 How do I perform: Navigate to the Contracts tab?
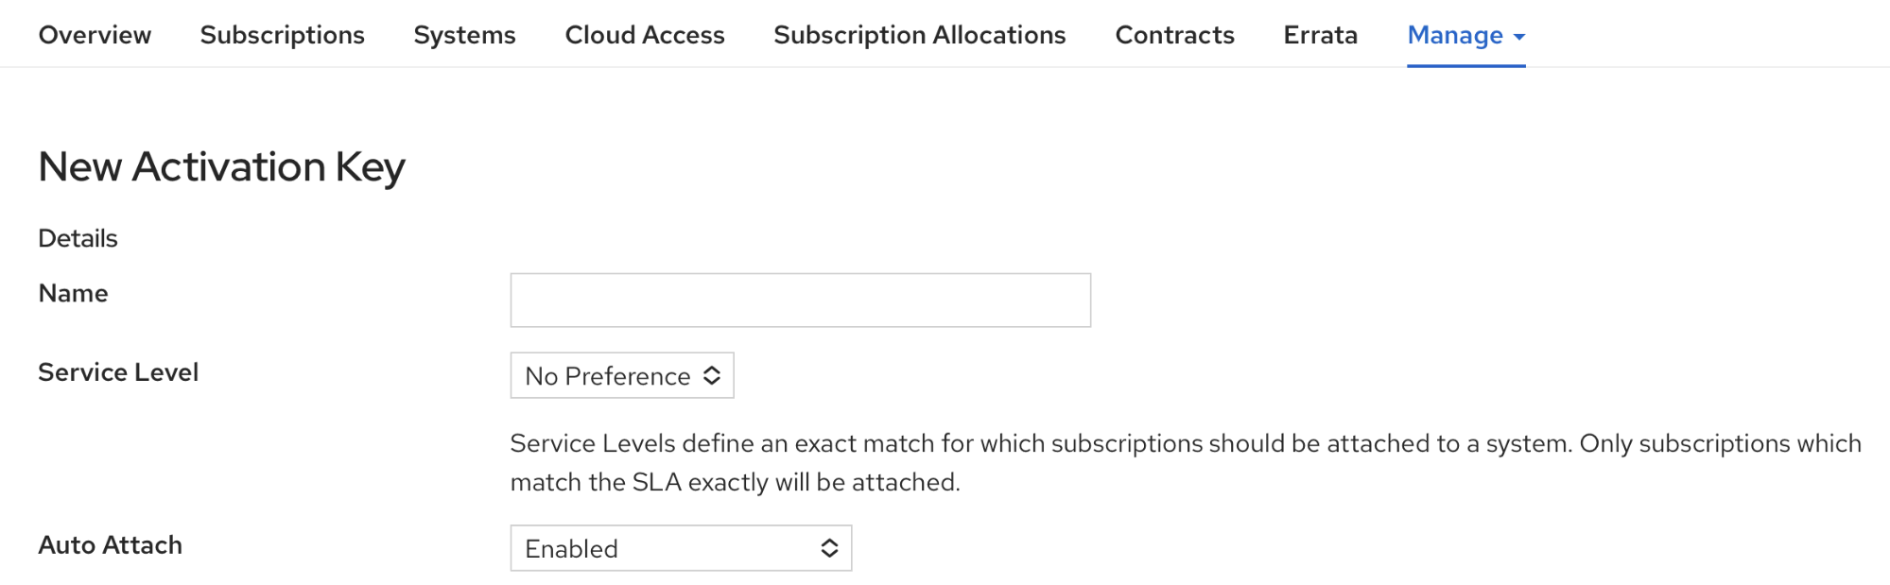click(x=1174, y=35)
